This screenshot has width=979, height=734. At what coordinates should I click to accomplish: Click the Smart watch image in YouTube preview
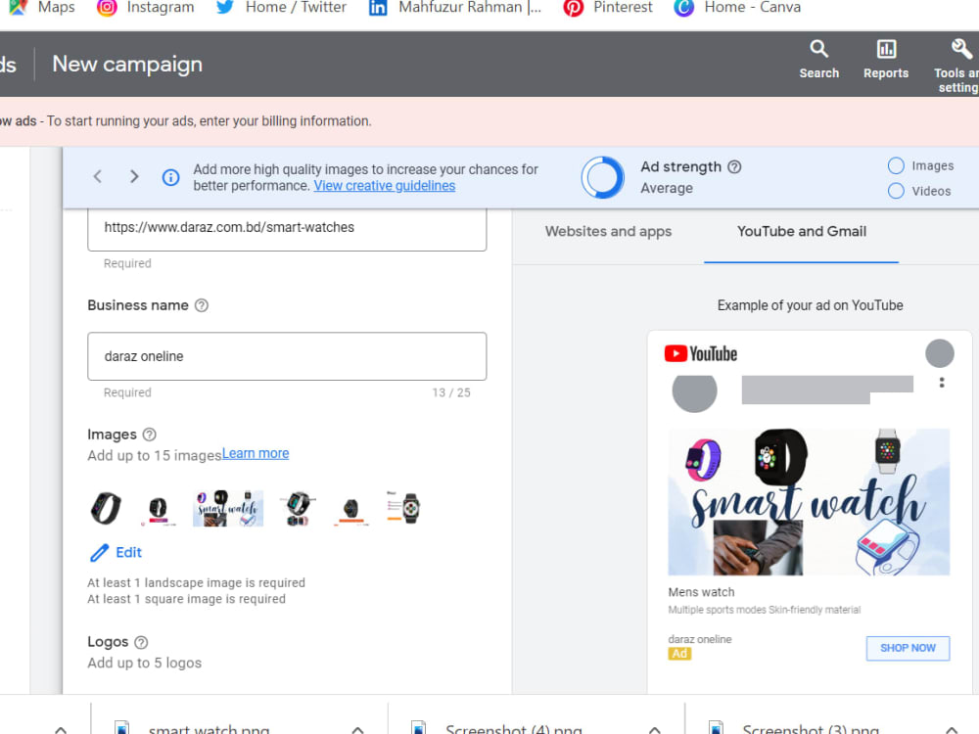[809, 502]
